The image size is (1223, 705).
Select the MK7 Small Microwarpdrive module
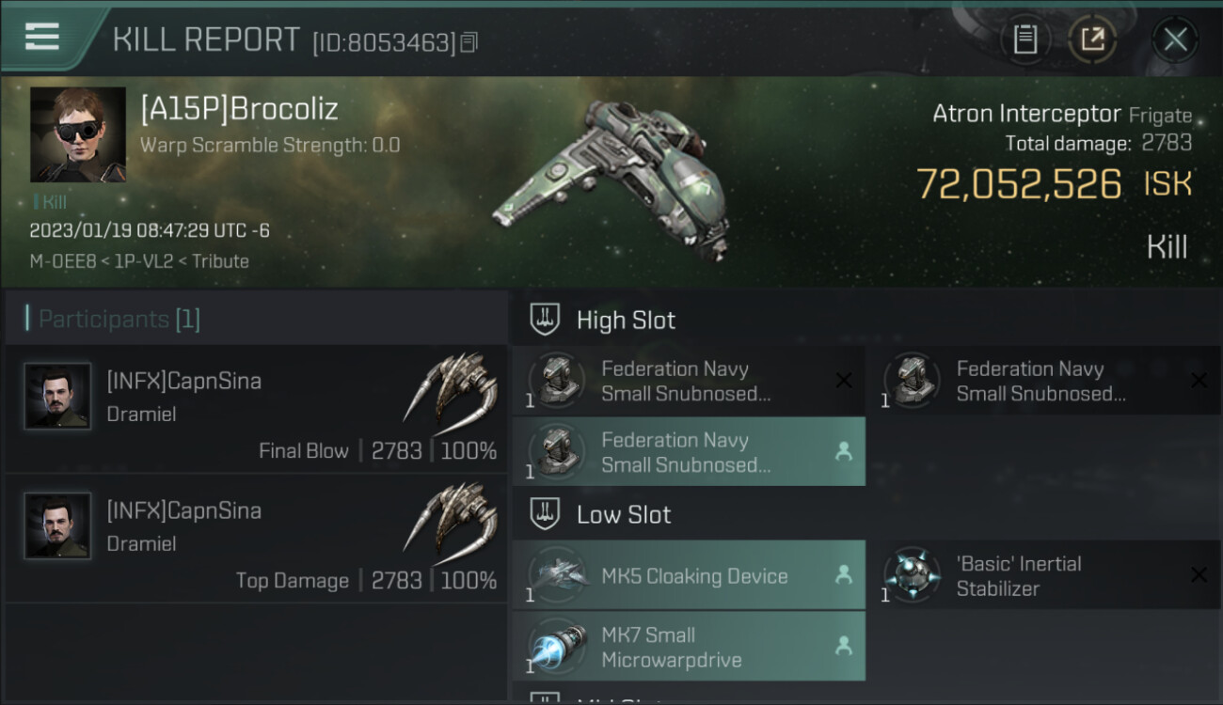coord(689,647)
